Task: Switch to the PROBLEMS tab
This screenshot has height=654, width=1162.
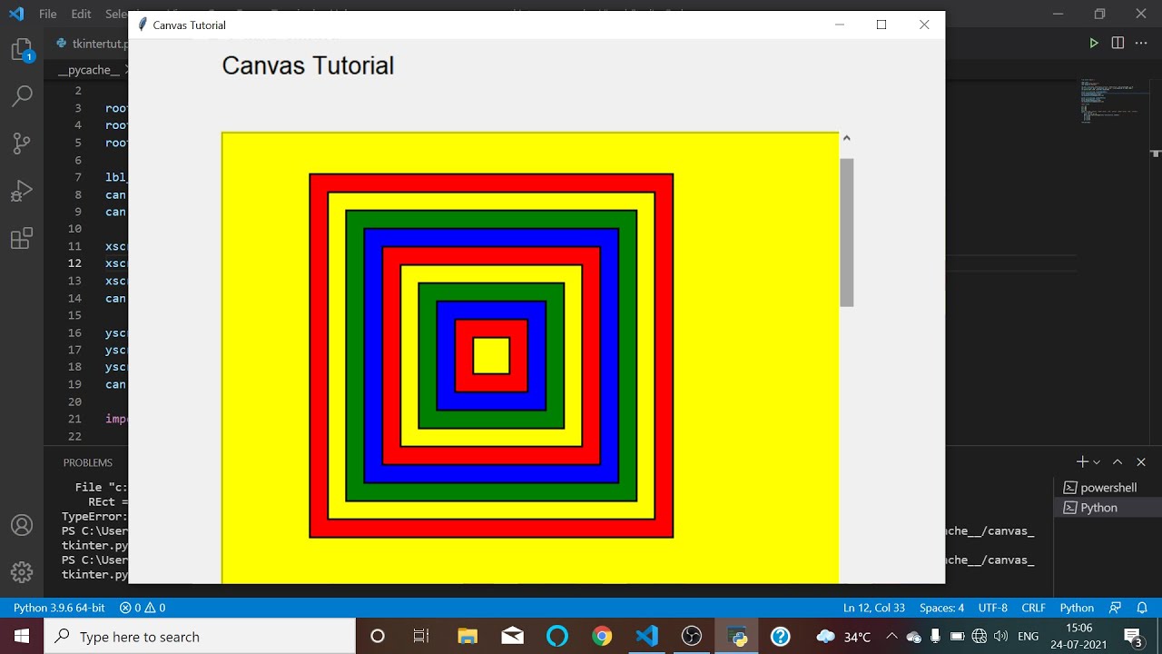Action: pyautogui.click(x=88, y=462)
